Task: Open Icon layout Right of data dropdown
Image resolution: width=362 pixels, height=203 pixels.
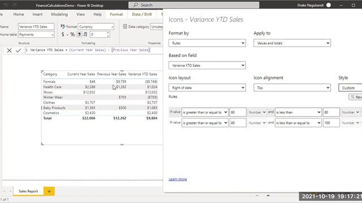Action: click(207, 88)
